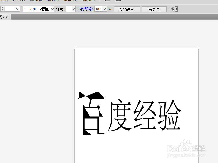
Task: Open the stroke weight dropdown arrow
Action: tap(17, 9)
